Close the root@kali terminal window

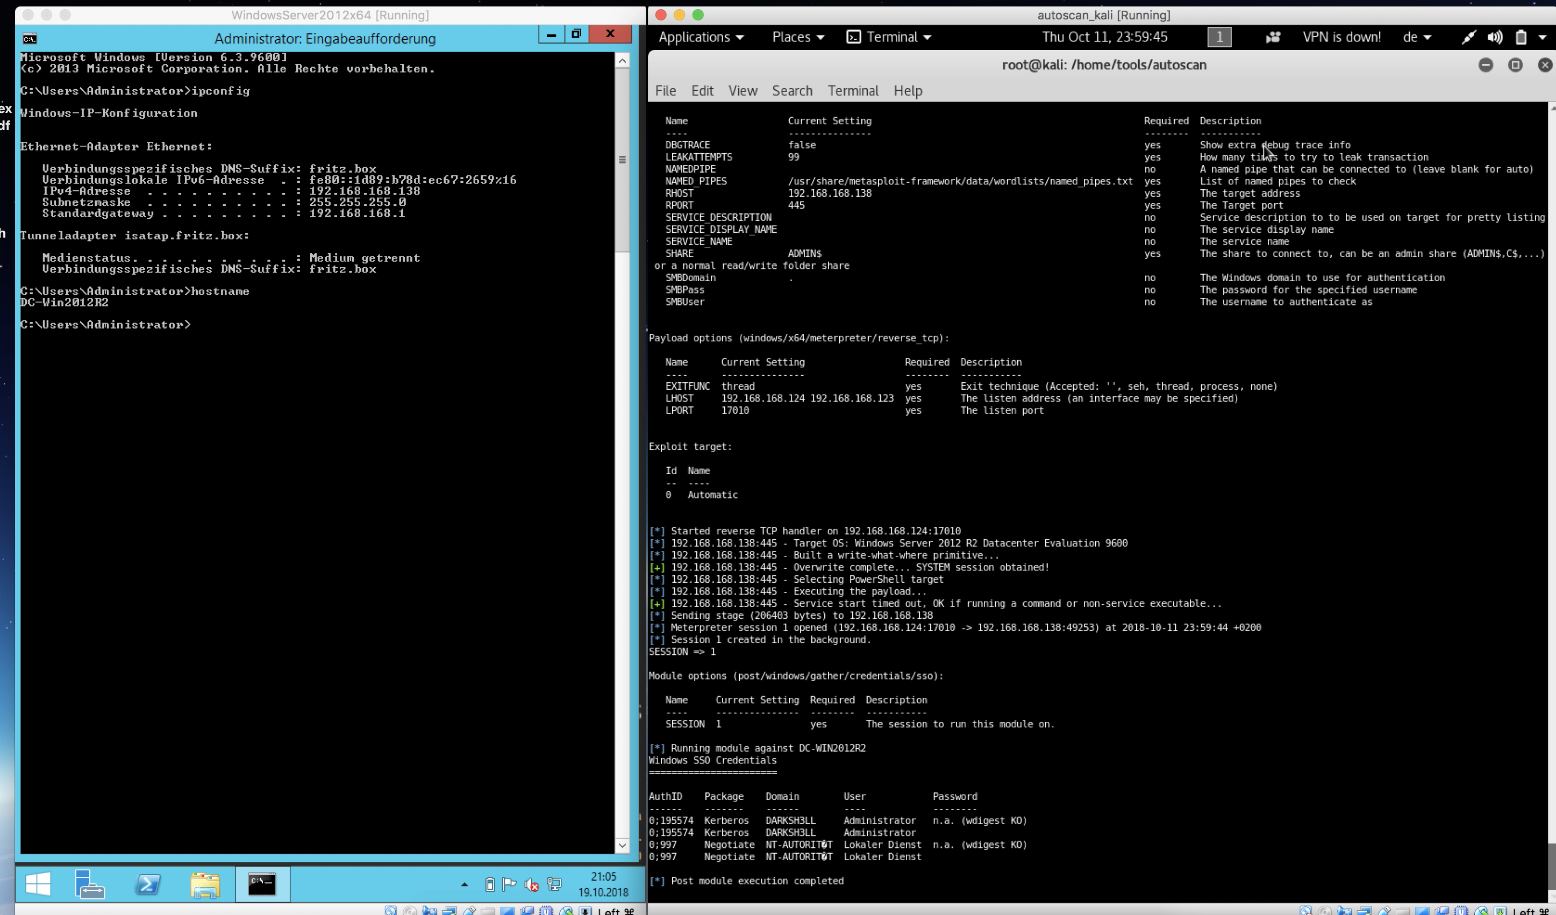1544,65
